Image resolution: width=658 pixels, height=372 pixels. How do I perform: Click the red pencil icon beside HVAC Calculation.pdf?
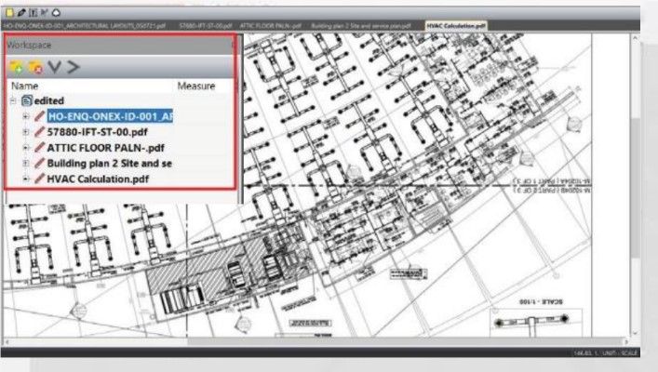[38, 179]
